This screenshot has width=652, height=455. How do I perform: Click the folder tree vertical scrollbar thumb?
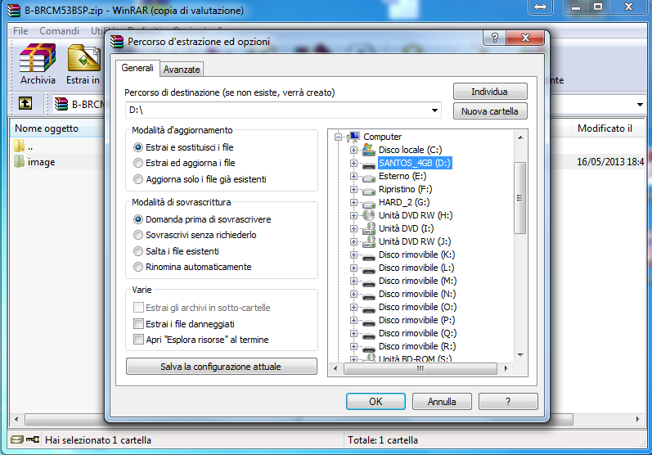519,198
